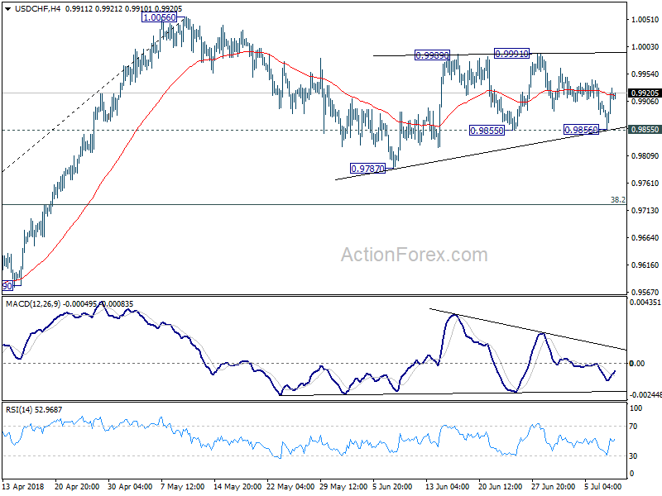The width and height of the screenshot is (662, 496).
Task: Click the 13 Jun 04:00 date label
Action: pyautogui.click(x=447, y=487)
